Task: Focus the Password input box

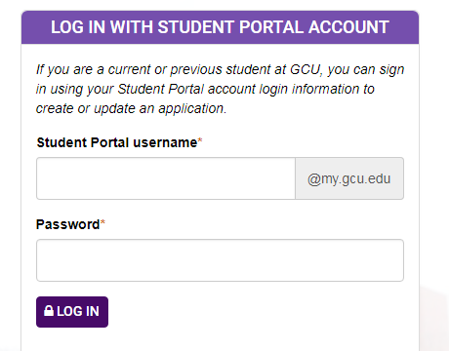Action: 220,260
